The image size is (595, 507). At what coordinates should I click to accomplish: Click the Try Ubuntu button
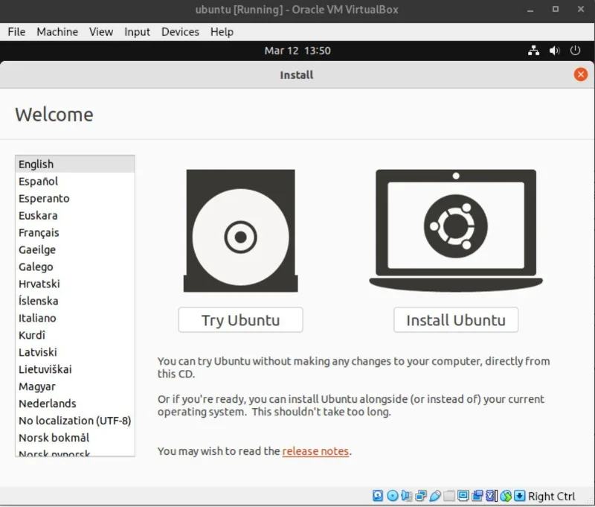pyautogui.click(x=240, y=320)
